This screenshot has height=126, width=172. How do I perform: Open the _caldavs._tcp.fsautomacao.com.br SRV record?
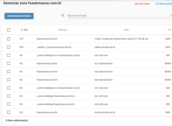coord(54,47)
